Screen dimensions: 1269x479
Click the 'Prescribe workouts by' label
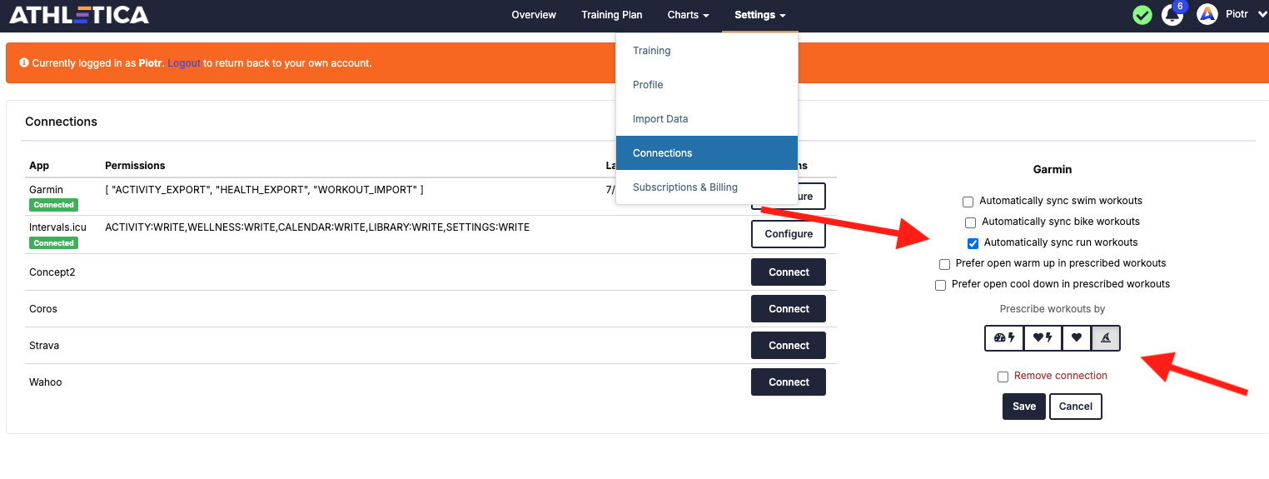click(1053, 309)
